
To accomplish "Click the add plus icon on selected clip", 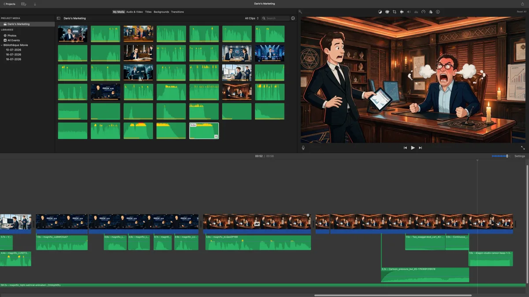I will [x=216, y=136].
